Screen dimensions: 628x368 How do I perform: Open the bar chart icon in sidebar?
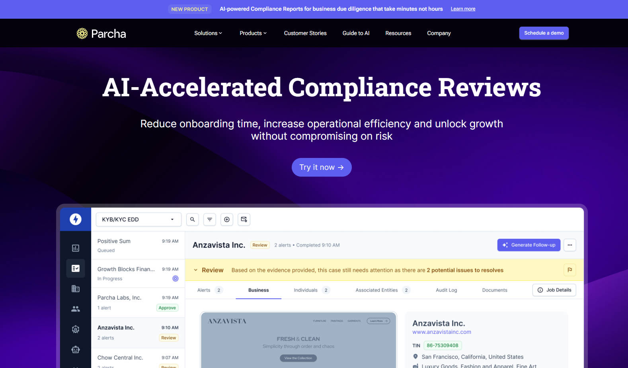[76, 248]
